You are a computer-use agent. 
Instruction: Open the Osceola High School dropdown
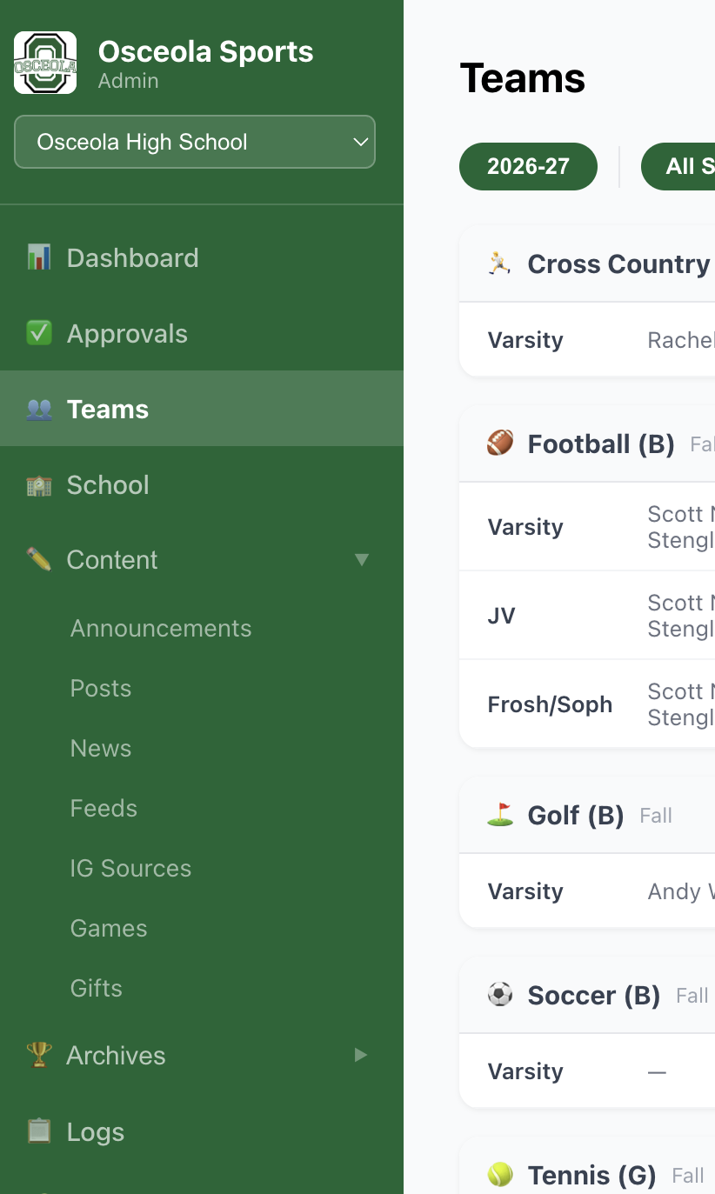click(195, 142)
